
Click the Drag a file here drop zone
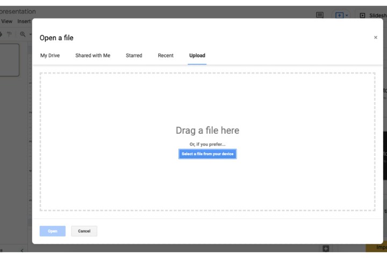click(207, 107)
